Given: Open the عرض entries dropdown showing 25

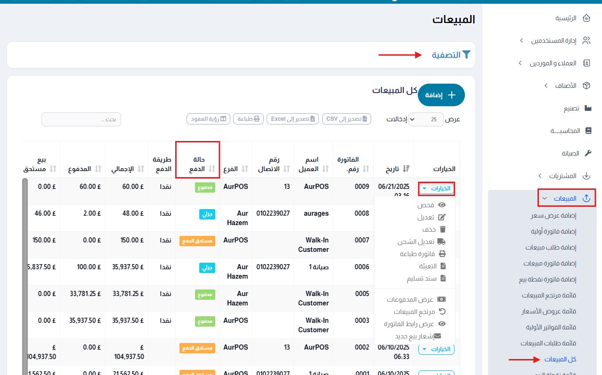Looking at the screenshot, I should 425,119.
